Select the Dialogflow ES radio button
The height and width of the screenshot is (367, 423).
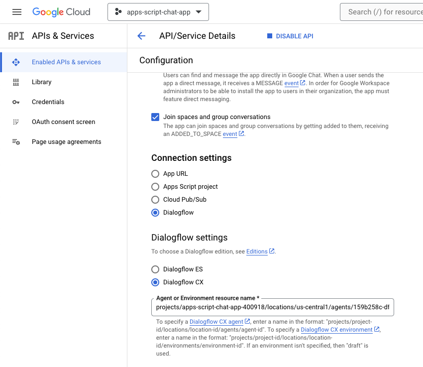pos(155,269)
